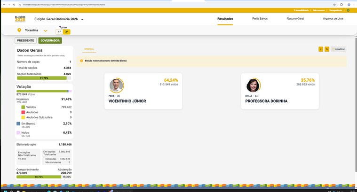The image size is (357, 192).
Task: Click the PSDB – 45 party label
Action: [114, 96]
